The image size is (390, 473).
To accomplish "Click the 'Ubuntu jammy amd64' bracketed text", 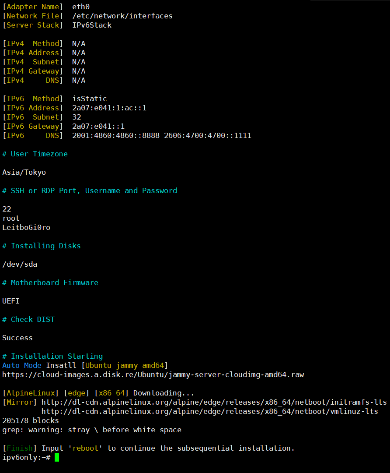I will [x=125, y=366].
